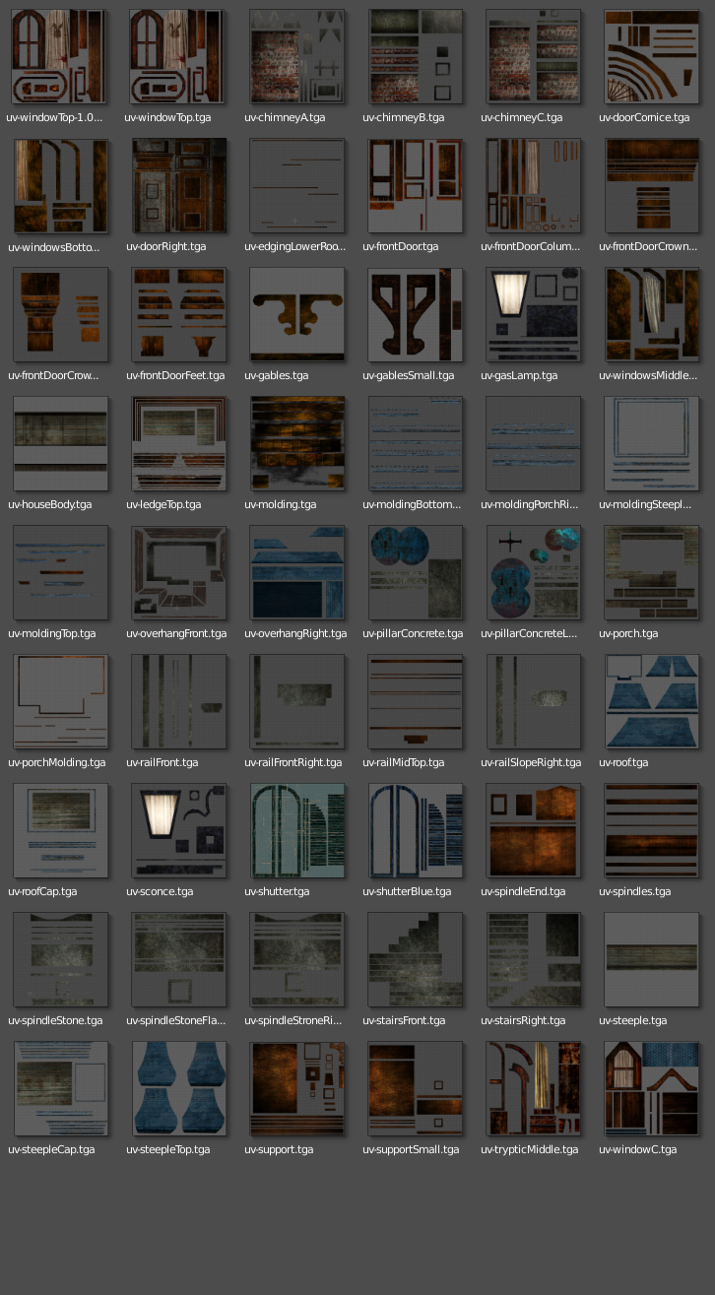The height and width of the screenshot is (1295, 715).
Task: Click the uv-doorRight.tga thumbnail
Action: (178, 186)
